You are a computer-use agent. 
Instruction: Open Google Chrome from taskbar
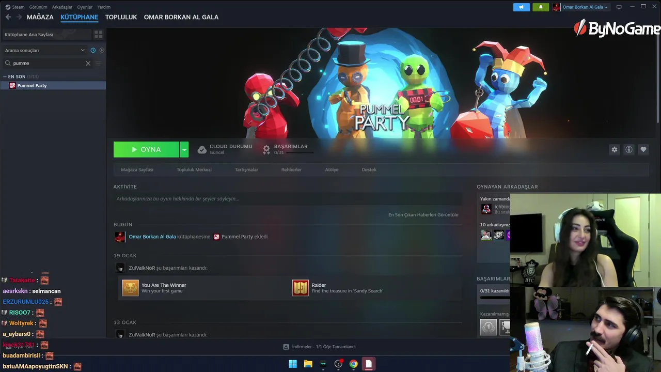(x=353, y=364)
